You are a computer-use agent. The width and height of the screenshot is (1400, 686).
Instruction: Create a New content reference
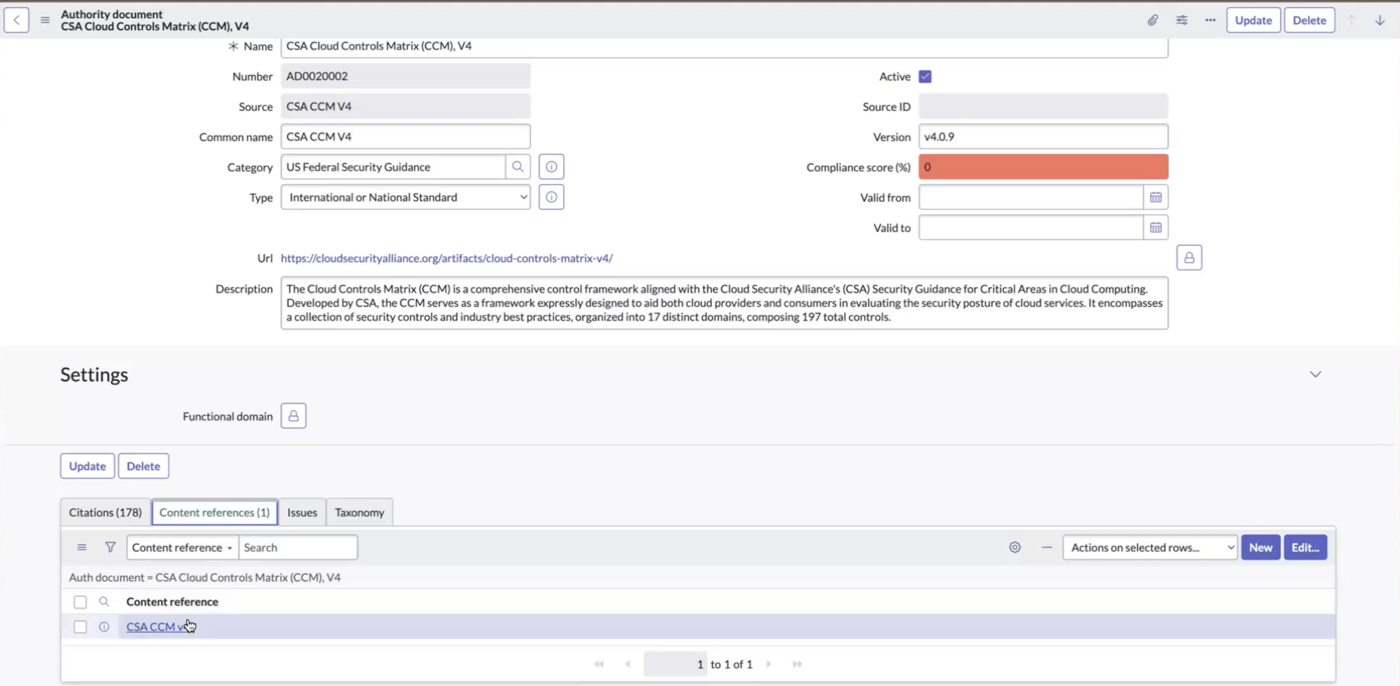(x=1260, y=548)
